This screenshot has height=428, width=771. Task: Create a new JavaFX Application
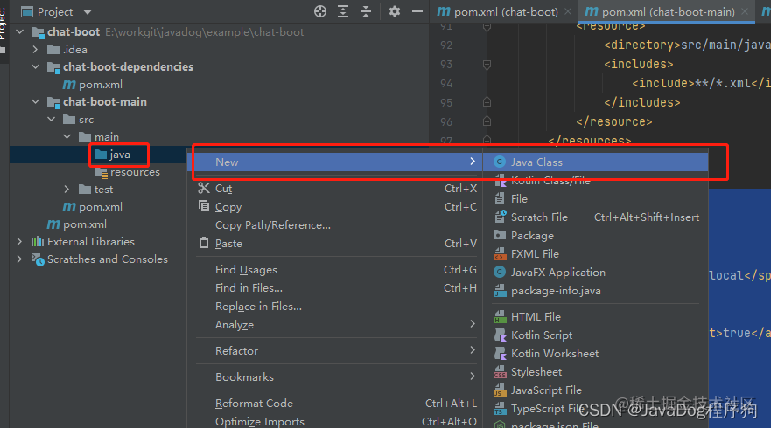tap(595, 273)
